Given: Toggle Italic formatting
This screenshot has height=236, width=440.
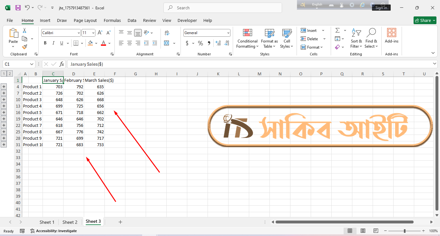Looking at the screenshot, I should 54,43.
